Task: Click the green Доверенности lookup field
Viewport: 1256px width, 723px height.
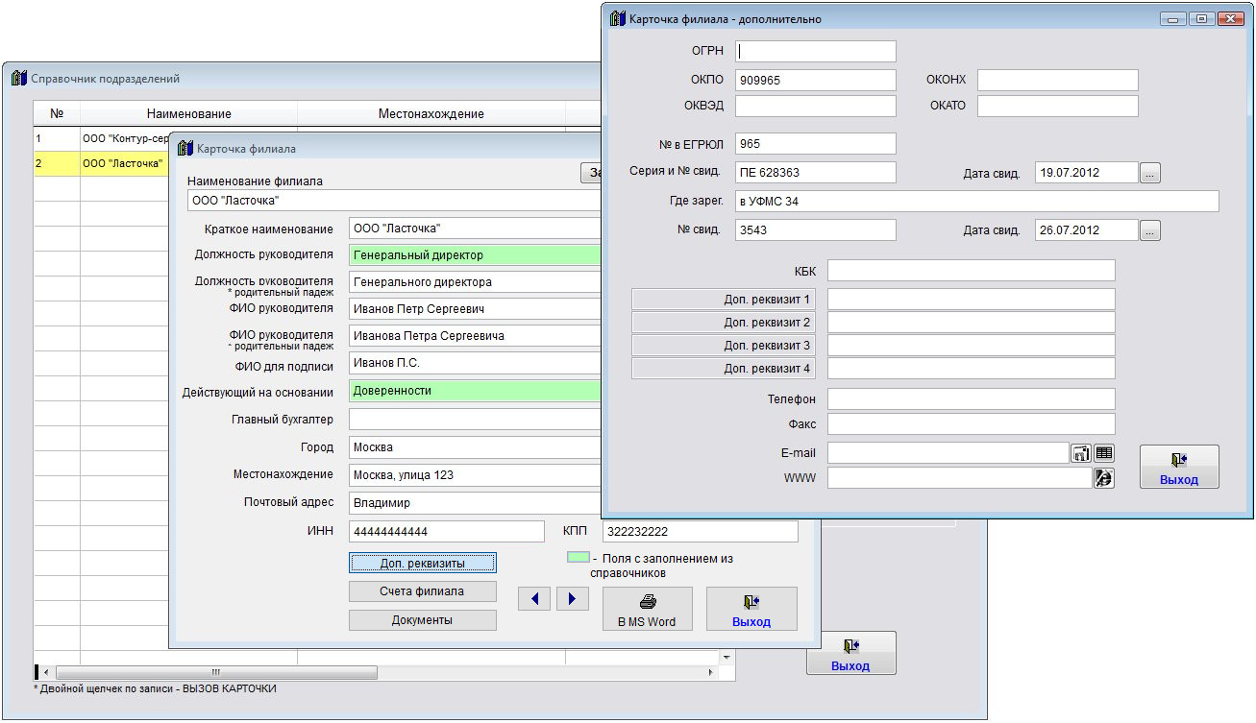Action: pos(476,392)
